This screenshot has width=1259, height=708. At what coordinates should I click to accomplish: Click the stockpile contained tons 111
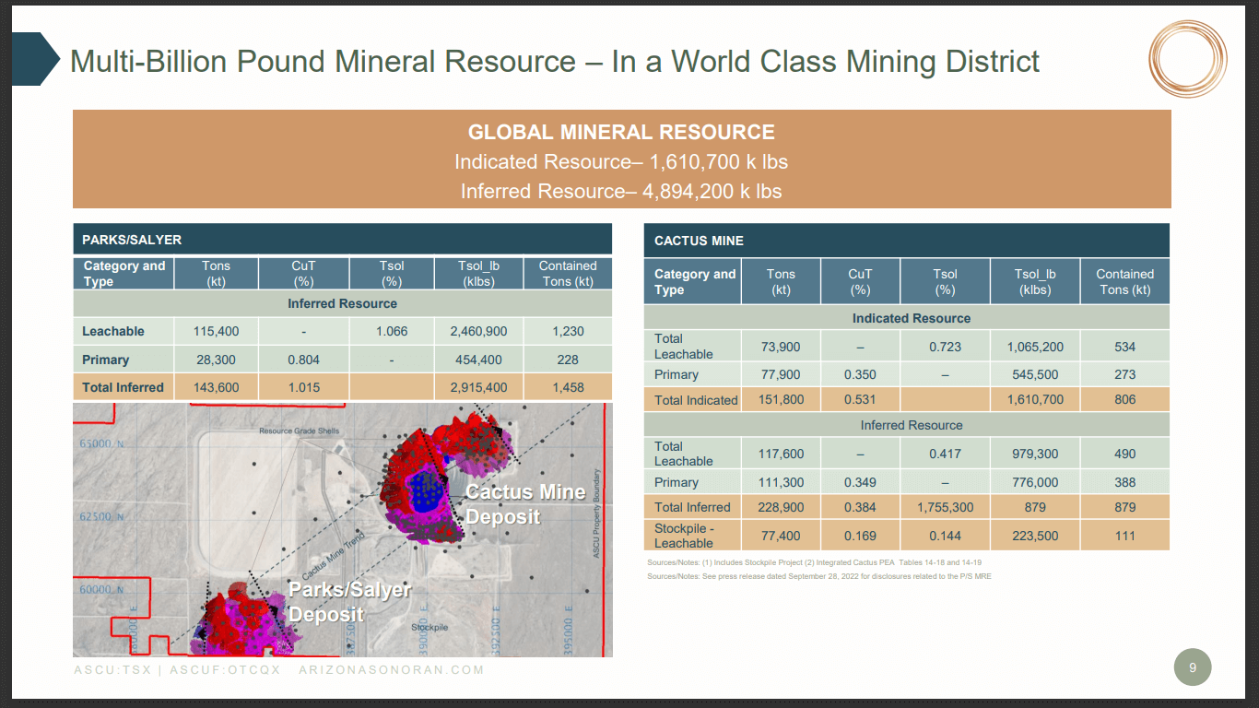tap(1124, 536)
